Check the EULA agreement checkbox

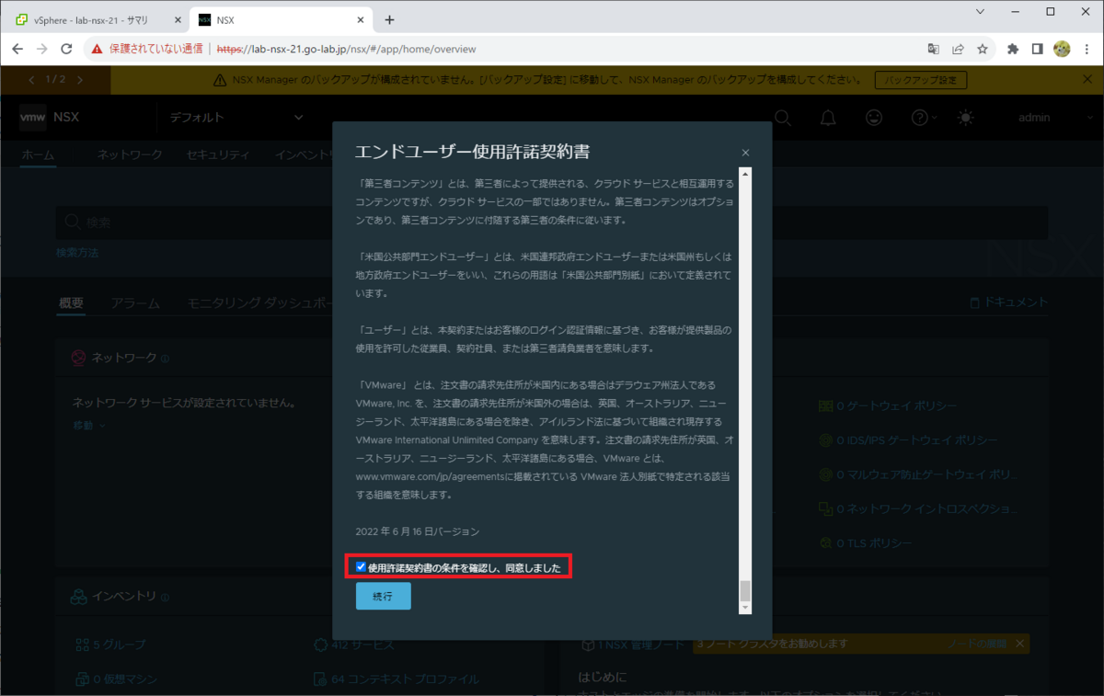[361, 567]
